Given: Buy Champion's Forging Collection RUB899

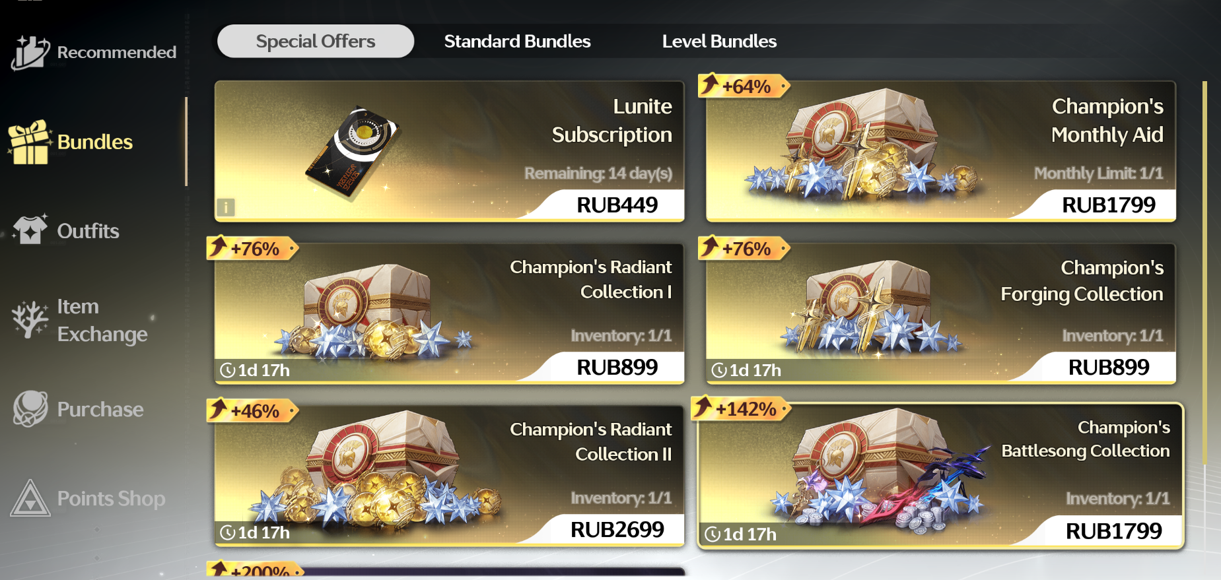Looking at the screenshot, I should tap(1108, 367).
